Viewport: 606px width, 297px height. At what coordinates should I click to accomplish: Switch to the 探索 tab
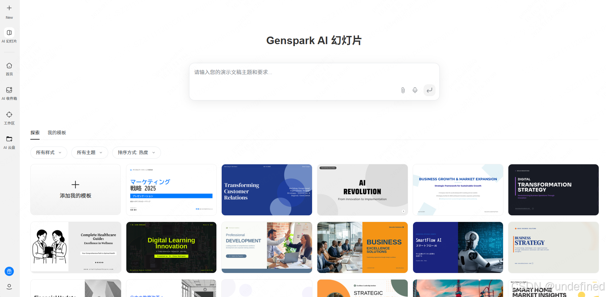35,133
